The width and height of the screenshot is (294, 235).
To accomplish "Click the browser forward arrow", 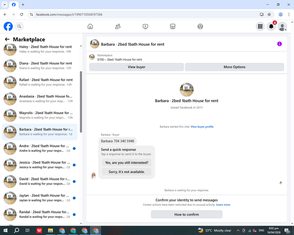I will [x=13, y=15].
